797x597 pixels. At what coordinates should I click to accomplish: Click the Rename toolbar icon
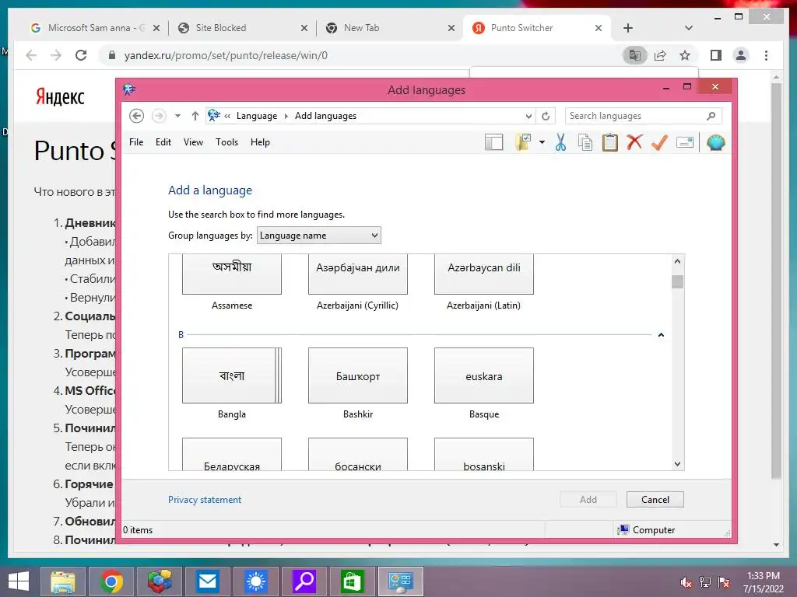(685, 143)
